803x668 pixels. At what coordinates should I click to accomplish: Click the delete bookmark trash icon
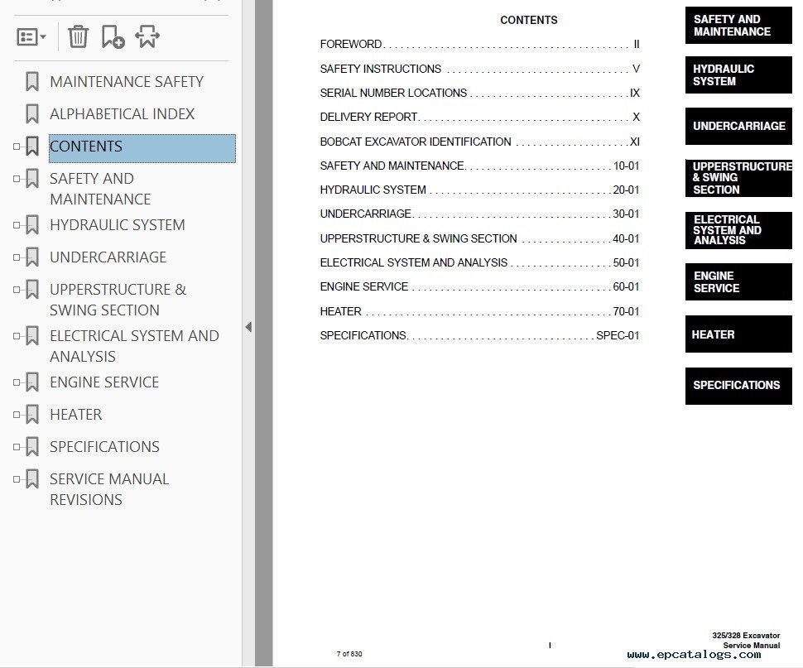click(x=77, y=36)
